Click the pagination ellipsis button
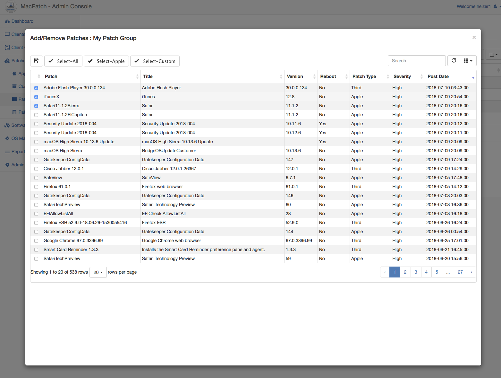 (x=448, y=272)
